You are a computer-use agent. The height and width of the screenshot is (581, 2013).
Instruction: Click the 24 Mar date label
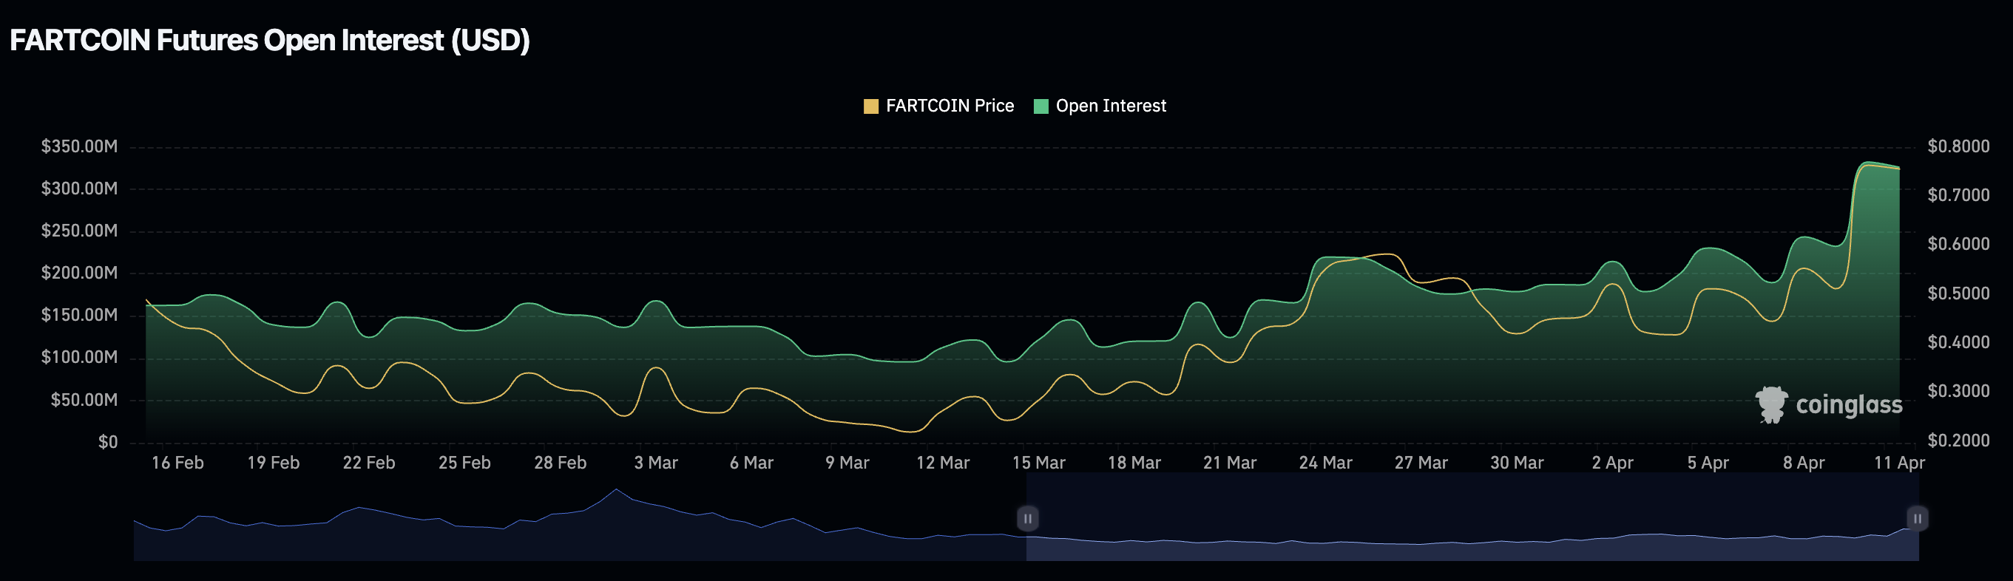1325,463
